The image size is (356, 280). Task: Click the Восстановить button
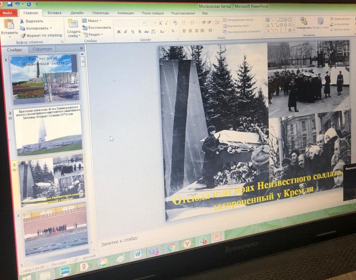point(97,28)
